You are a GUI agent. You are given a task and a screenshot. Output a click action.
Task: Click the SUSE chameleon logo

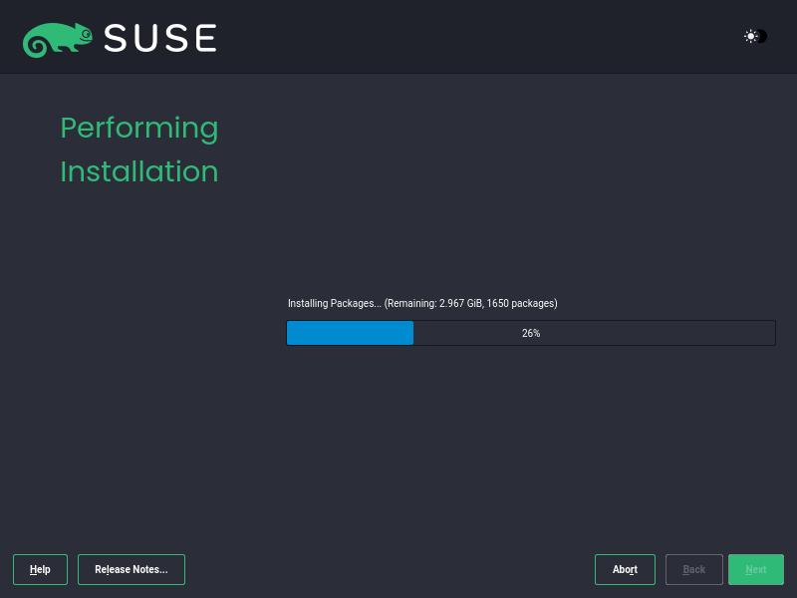58,40
